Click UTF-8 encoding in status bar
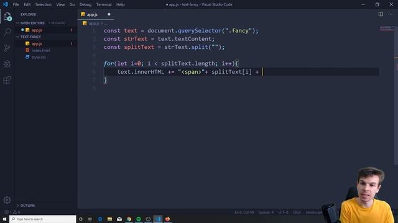The width and height of the screenshot is (398, 223). [284, 212]
